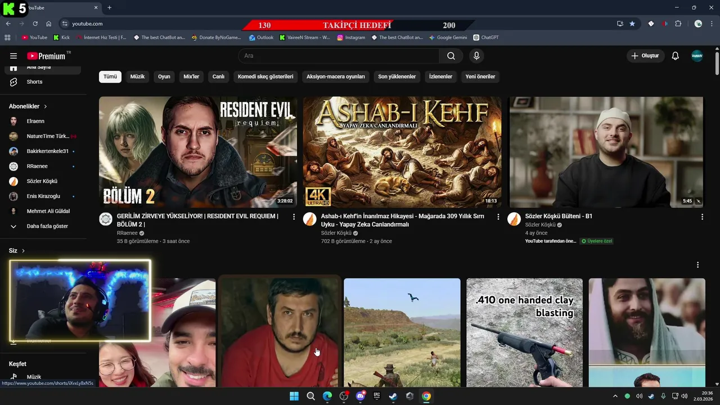Click the Ara search input field

(x=339, y=56)
